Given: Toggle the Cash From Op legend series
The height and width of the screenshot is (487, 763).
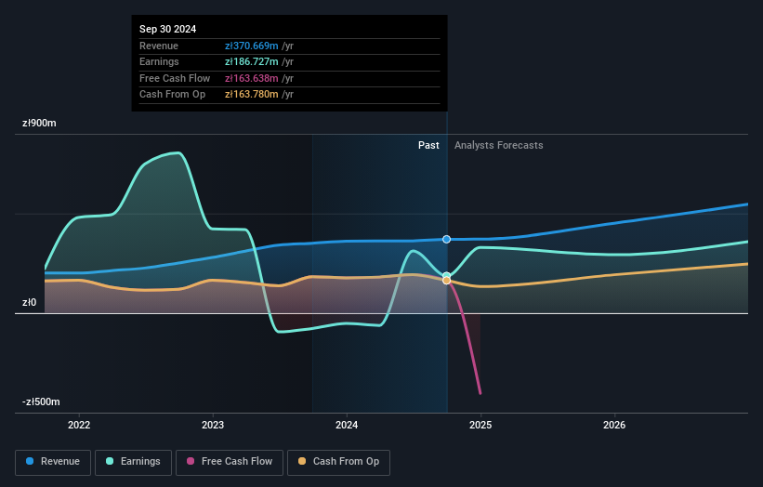Looking at the screenshot, I should 338,462.
